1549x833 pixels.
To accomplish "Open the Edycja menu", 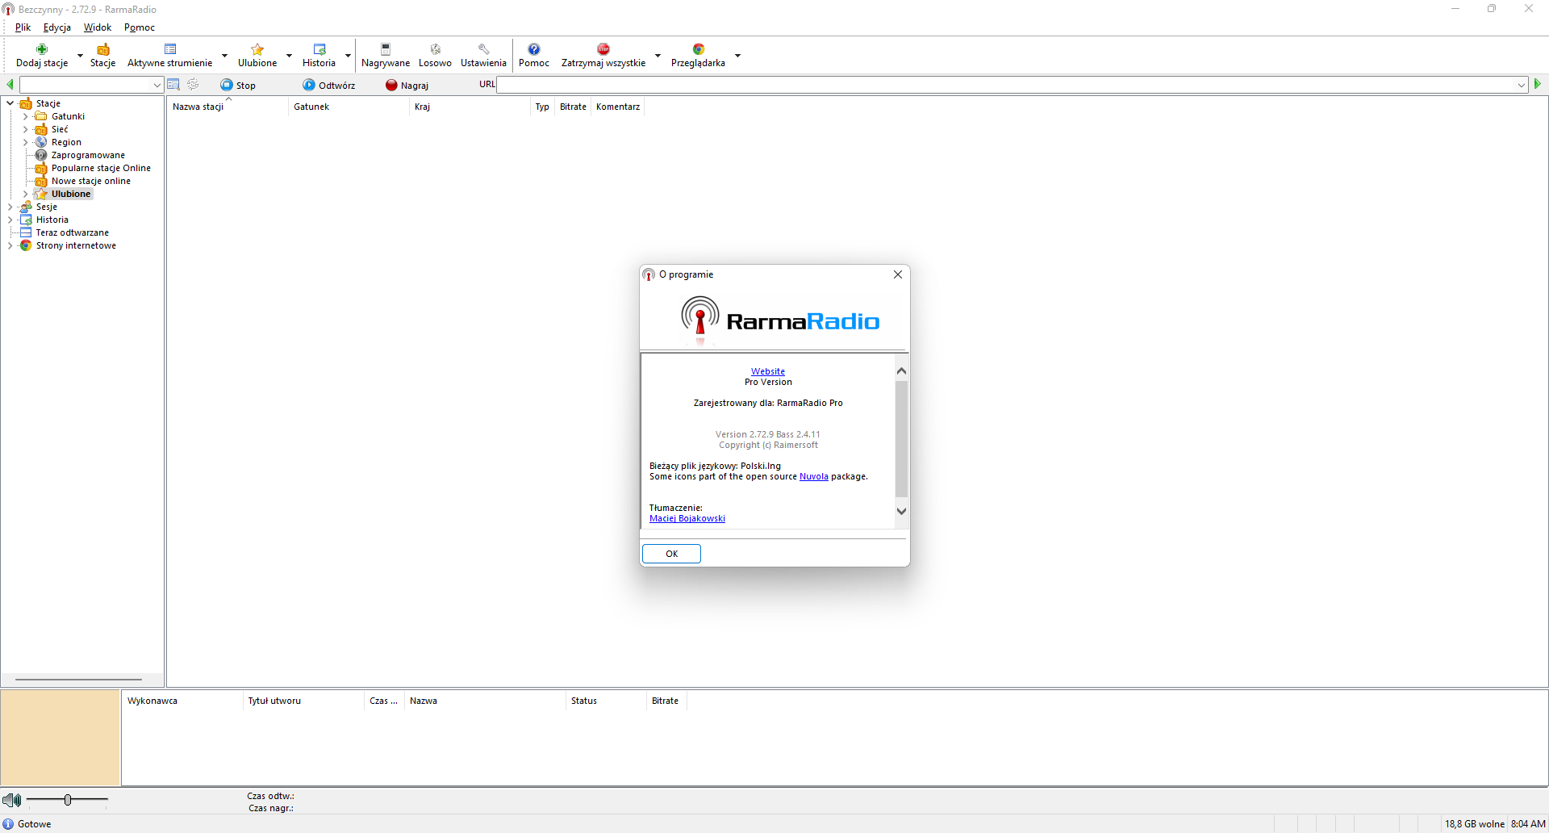I will click(57, 27).
